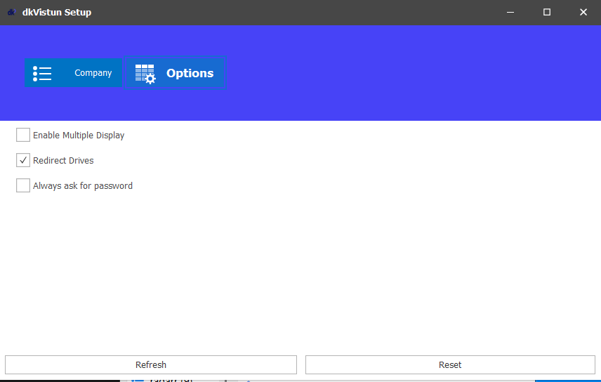The width and height of the screenshot is (601, 382).
Task: Maximize the dkVistun Setup window
Action: 546,12
